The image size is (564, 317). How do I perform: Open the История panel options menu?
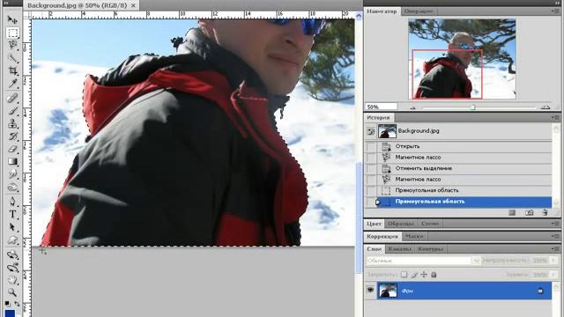coord(556,117)
